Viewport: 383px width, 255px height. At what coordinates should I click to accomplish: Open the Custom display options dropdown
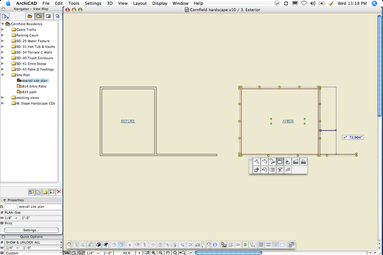pyautogui.click(x=33, y=253)
